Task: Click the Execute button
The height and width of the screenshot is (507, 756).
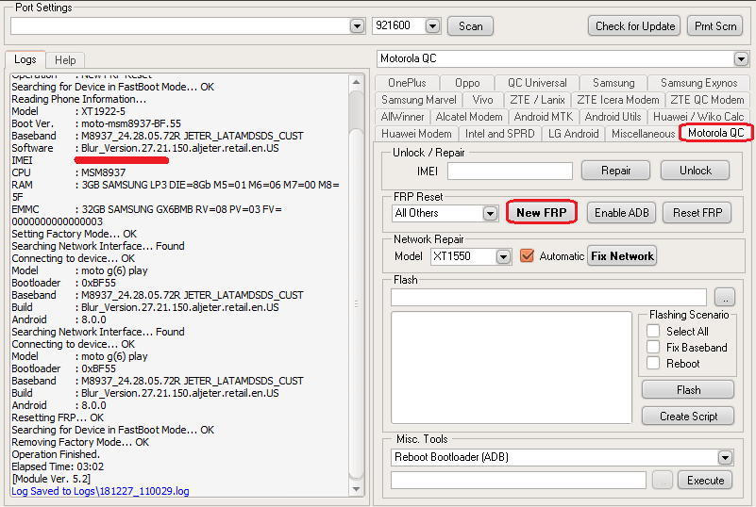Action: (705, 481)
